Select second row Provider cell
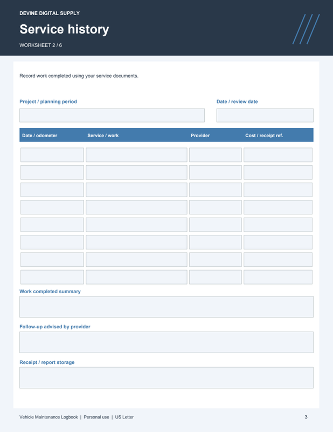This screenshot has width=333, height=432. coord(216,172)
